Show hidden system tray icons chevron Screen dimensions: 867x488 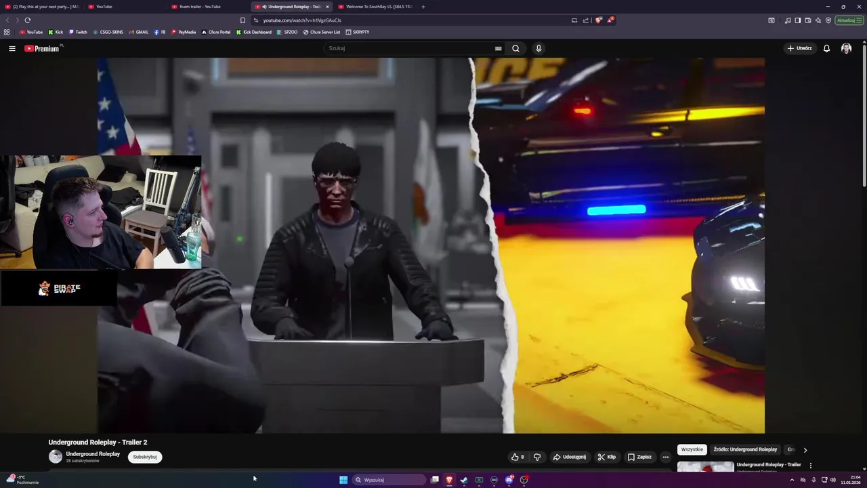click(792, 480)
